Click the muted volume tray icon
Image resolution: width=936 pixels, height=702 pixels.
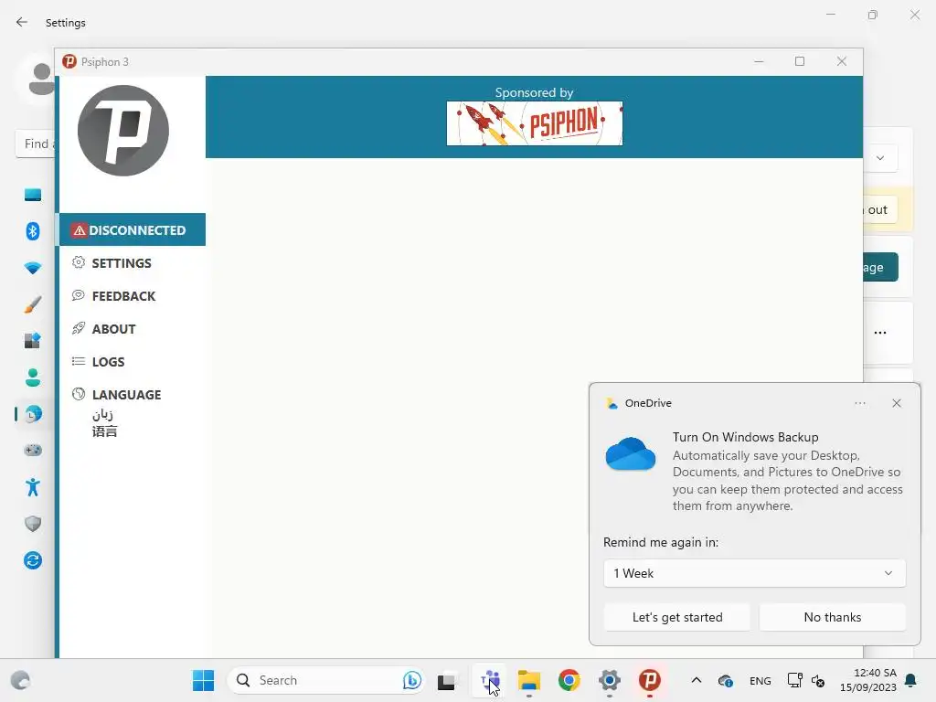click(x=818, y=680)
